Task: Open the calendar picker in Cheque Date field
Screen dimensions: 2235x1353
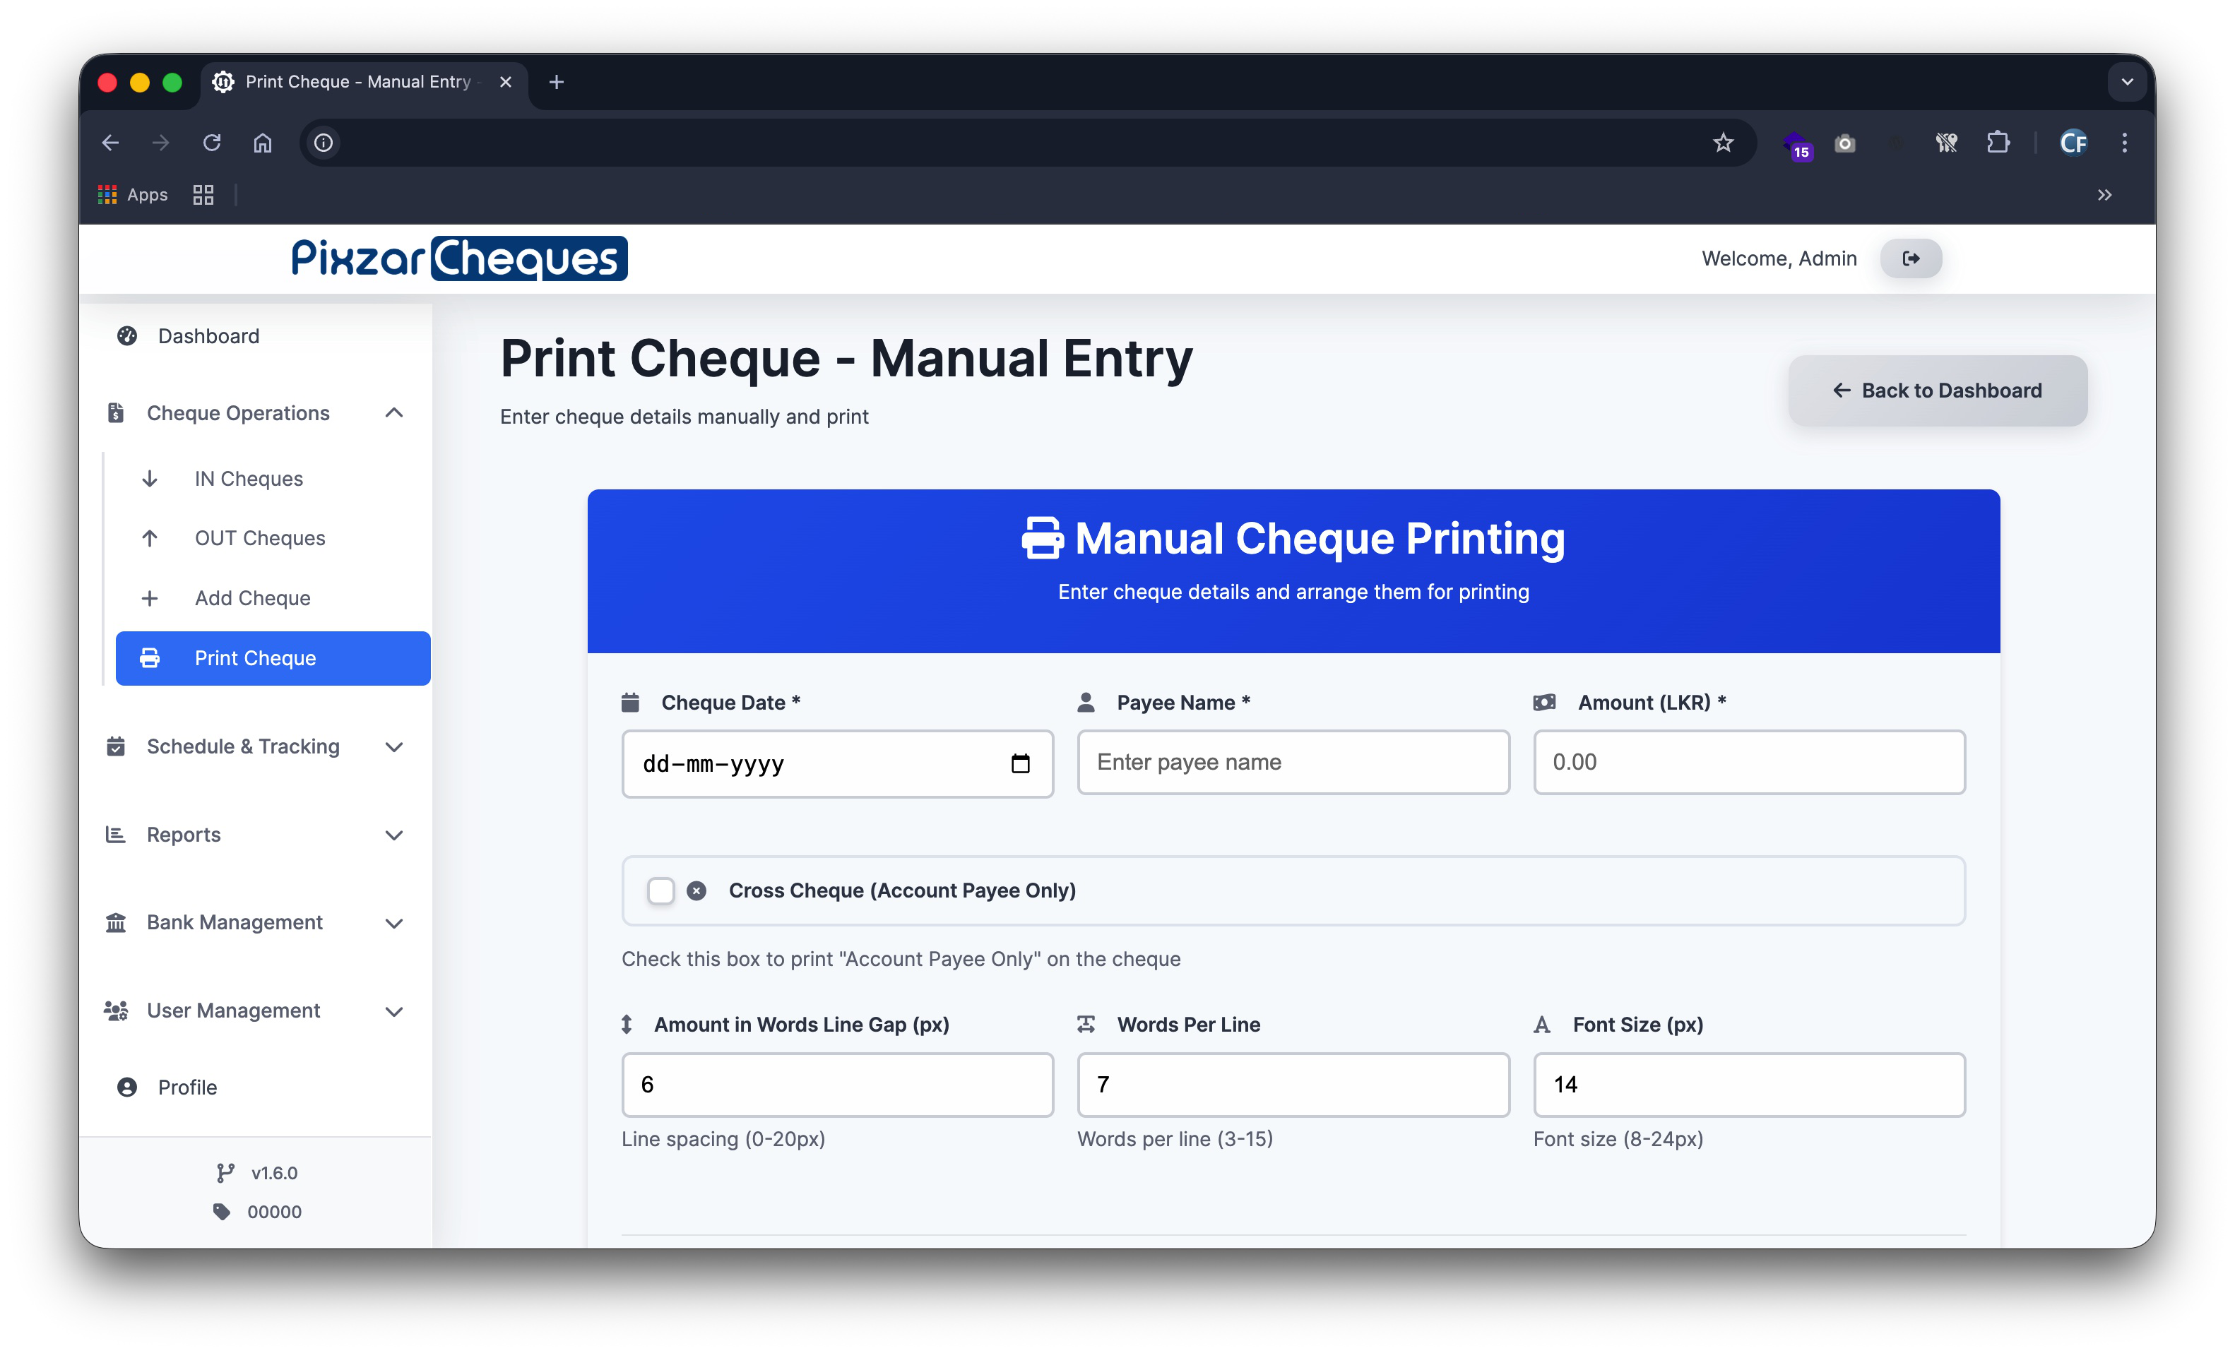Action: coord(1019,763)
